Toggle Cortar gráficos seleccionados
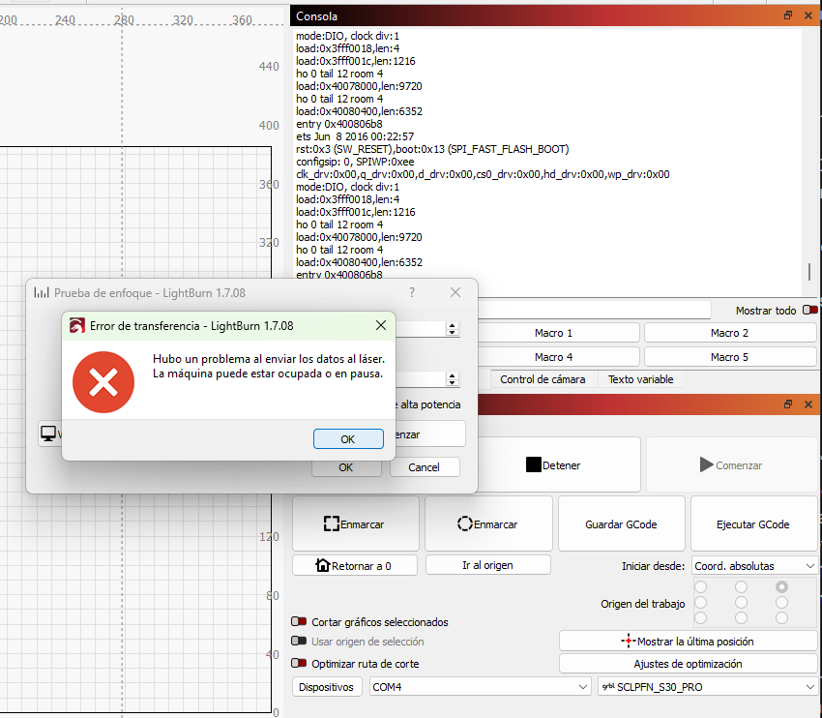Viewport: 822px width, 718px height. 299,621
